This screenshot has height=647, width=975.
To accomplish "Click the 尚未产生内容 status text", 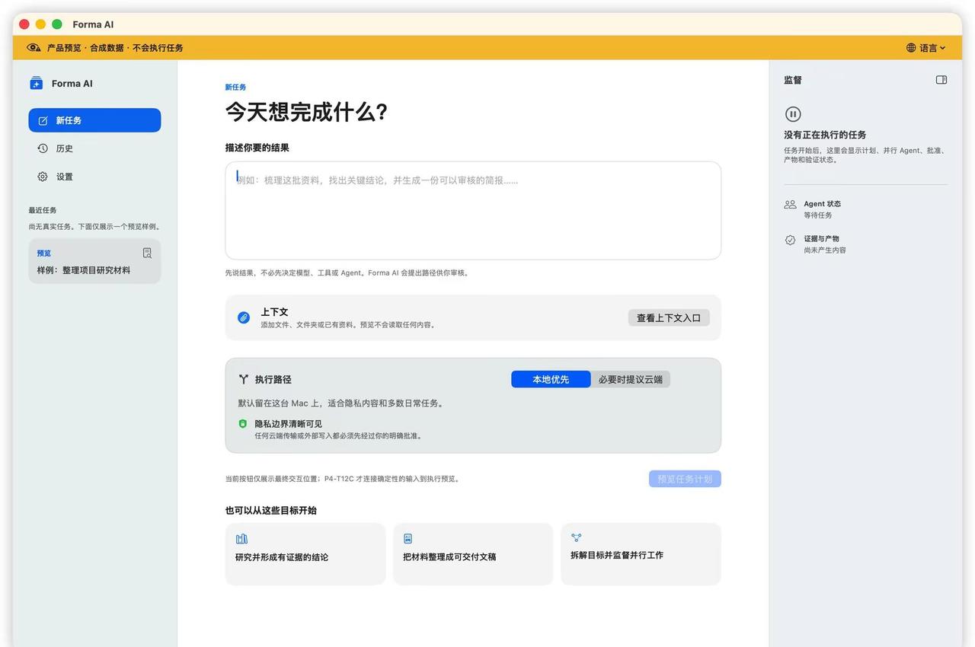I will click(x=825, y=250).
